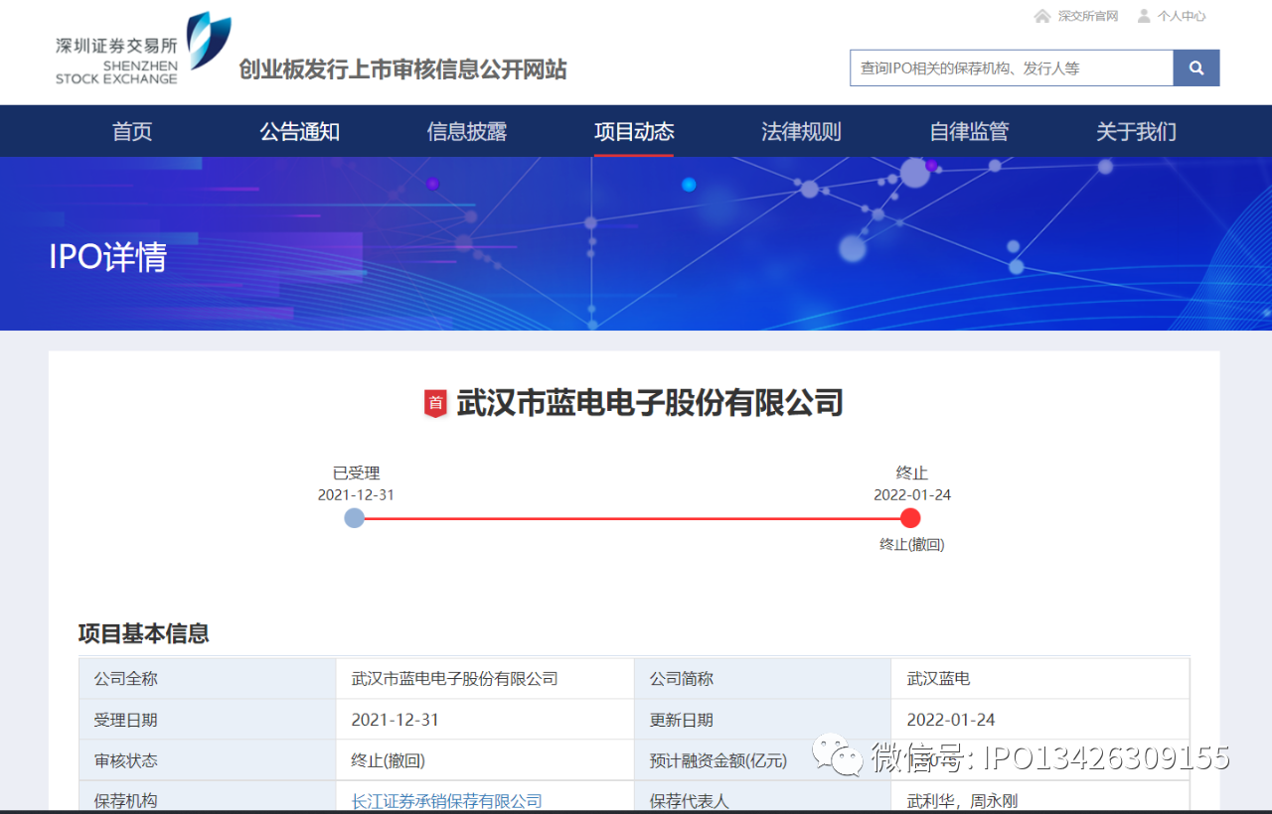The height and width of the screenshot is (814, 1272).
Task: Click the red 终止 timeline node
Action: point(910,518)
